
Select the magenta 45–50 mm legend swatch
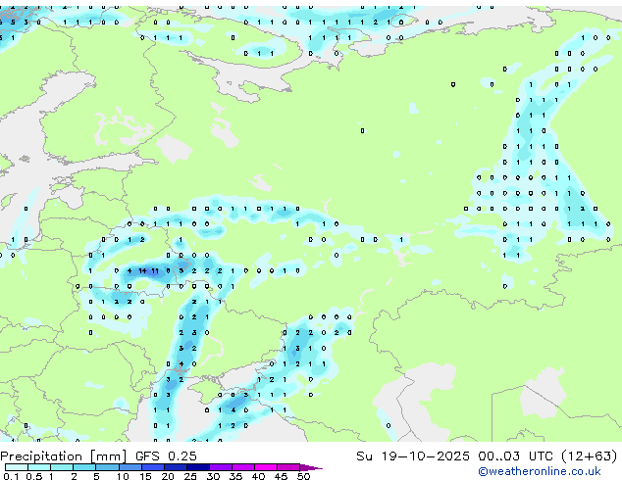tap(288, 467)
